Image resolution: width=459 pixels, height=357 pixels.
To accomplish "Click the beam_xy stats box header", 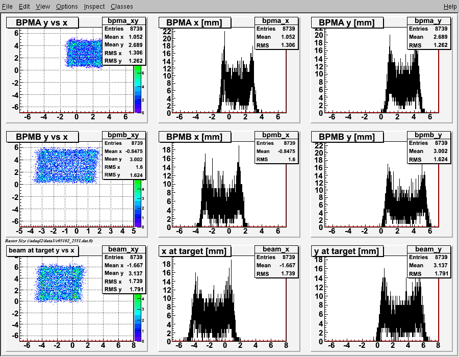I will 123,249.
